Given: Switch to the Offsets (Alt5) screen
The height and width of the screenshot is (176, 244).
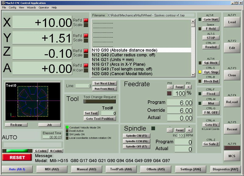Looking at the screenshot, I should point(156,169).
